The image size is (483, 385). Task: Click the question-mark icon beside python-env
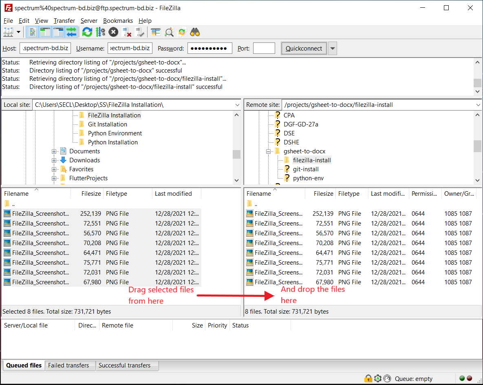pyautogui.click(x=287, y=178)
